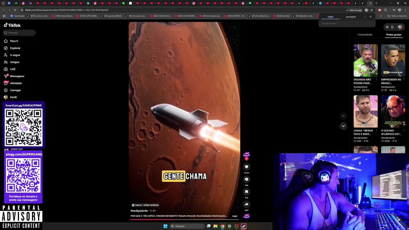Open Chrome from the taskbar
409x230 pixels.
222,226
